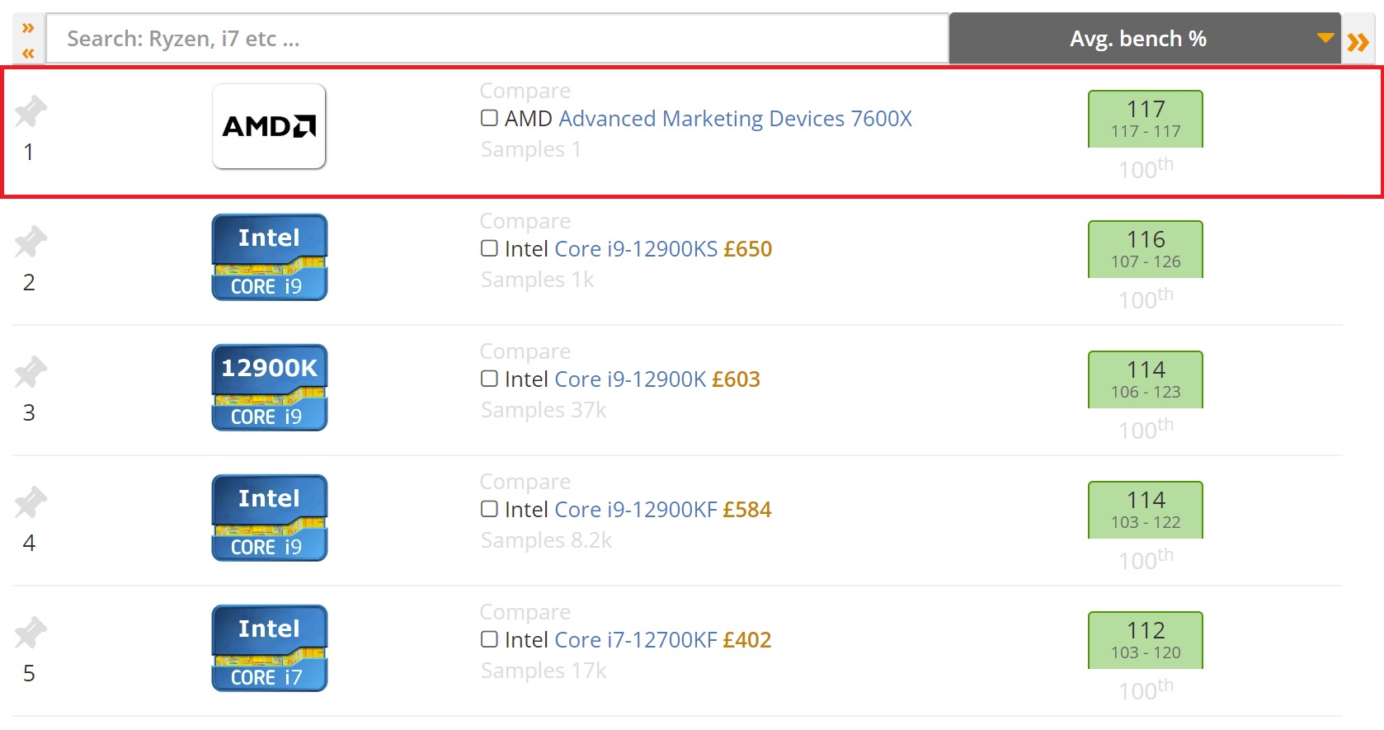Open the Core i9-12900K link
This screenshot has width=1384, height=730.
click(630, 379)
